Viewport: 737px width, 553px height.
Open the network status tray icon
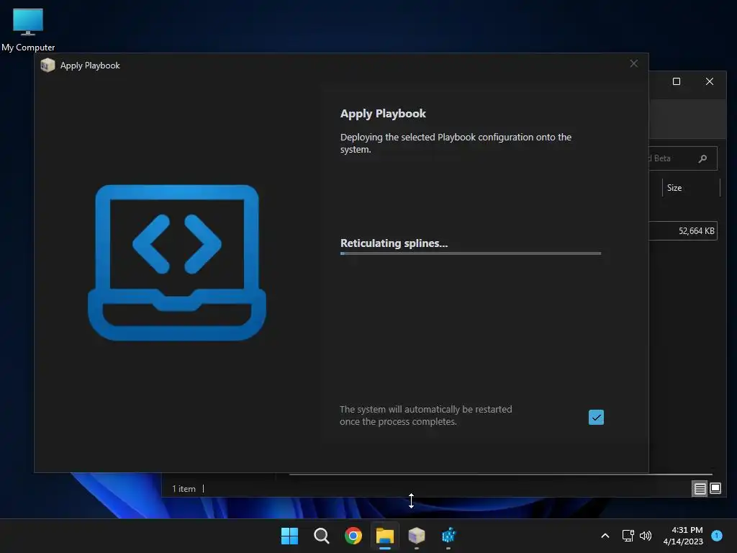coord(628,536)
